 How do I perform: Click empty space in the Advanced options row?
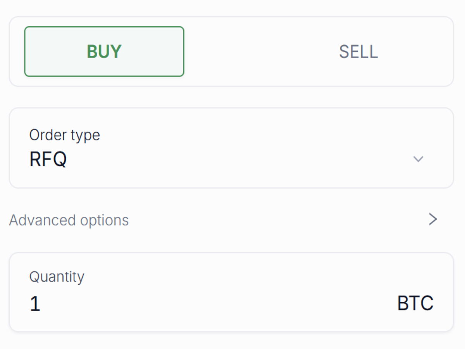[x=271, y=220]
